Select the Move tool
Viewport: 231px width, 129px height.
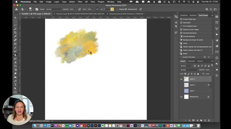(x=15, y=18)
